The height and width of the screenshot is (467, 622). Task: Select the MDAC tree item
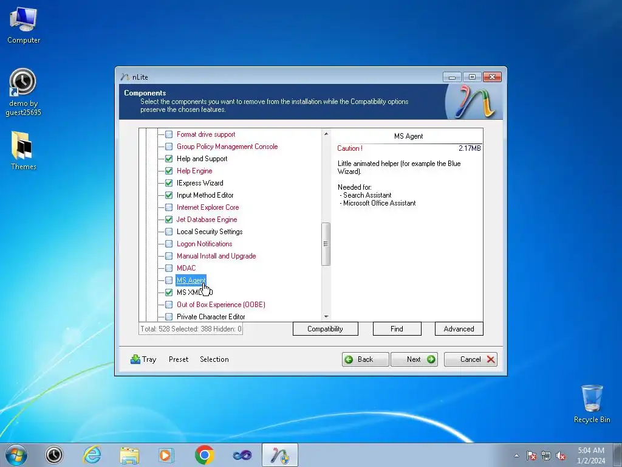point(186,268)
